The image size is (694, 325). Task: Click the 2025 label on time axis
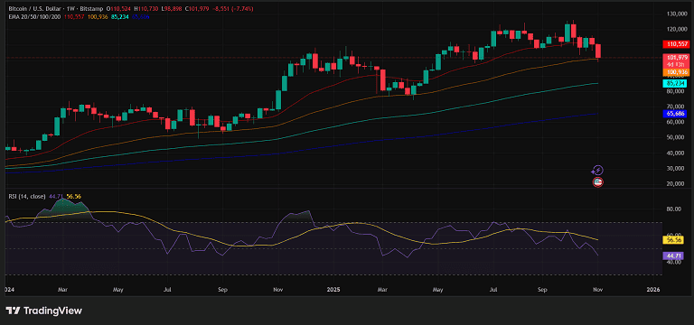point(333,290)
